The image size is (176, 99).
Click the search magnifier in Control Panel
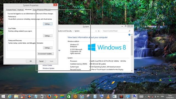(130, 31)
